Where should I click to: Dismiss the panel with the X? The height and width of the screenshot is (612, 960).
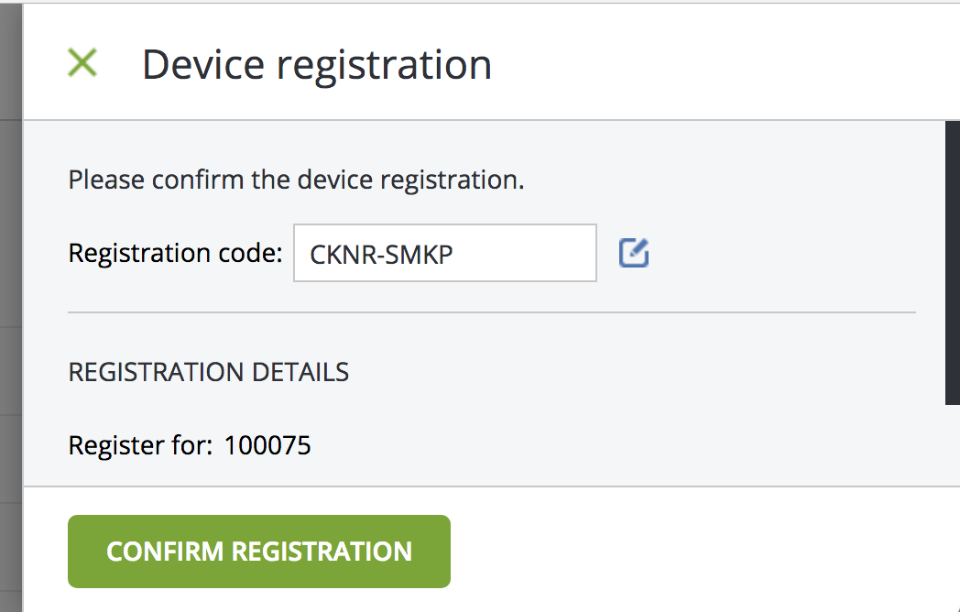[x=82, y=63]
